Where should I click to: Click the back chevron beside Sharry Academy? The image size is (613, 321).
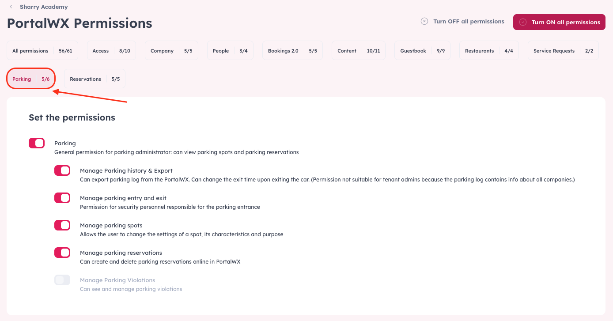(11, 7)
